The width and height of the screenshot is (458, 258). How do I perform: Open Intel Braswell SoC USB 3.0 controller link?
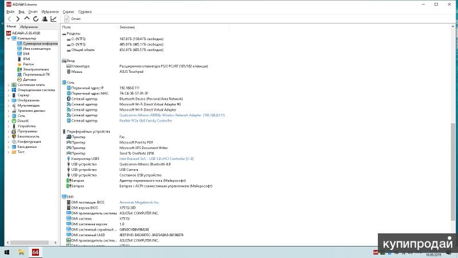156,159
